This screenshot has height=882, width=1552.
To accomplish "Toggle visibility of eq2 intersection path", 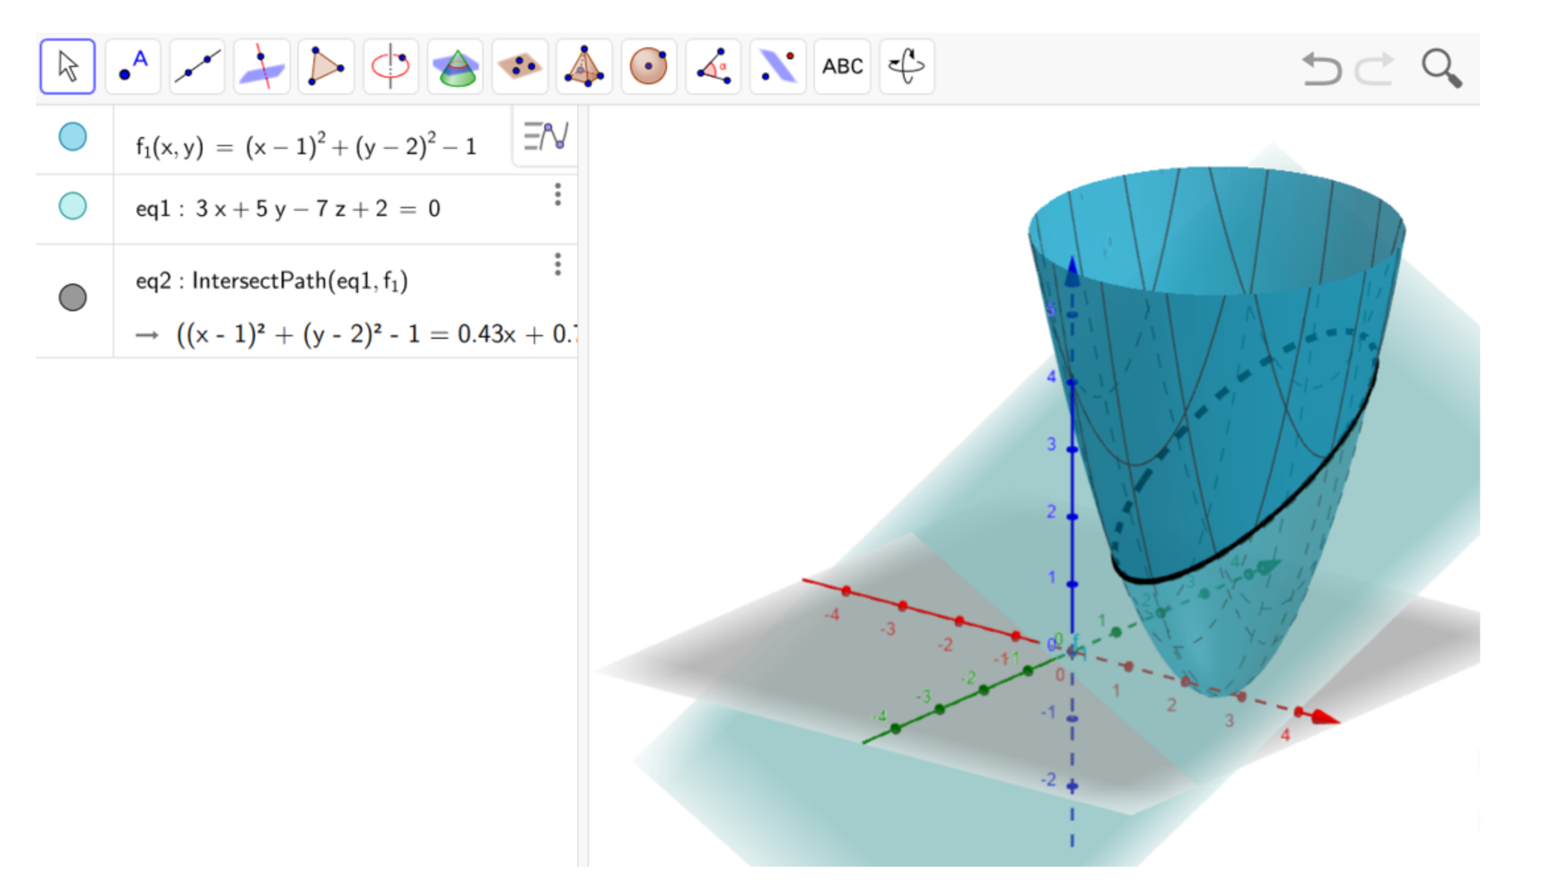I will tap(73, 298).
